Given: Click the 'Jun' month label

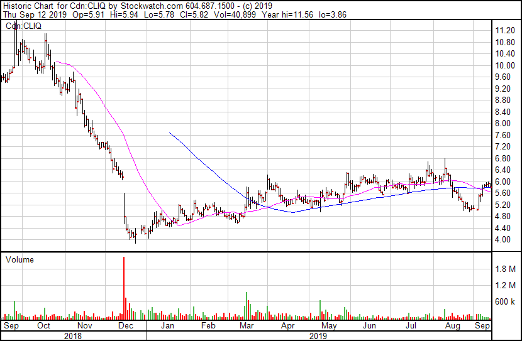Looking at the screenshot, I should pyautogui.click(x=369, y=326).
